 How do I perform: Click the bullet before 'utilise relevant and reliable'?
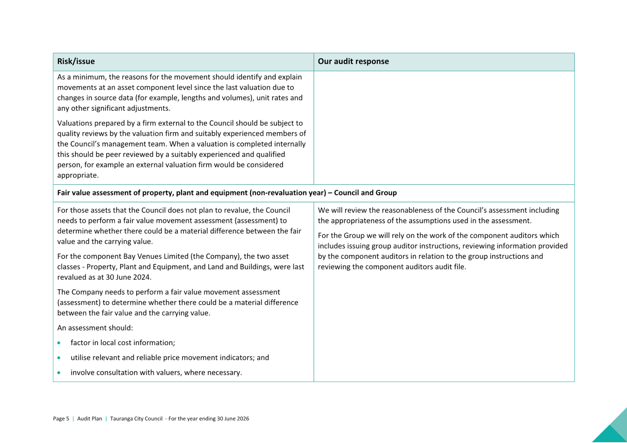pos(59,358)
